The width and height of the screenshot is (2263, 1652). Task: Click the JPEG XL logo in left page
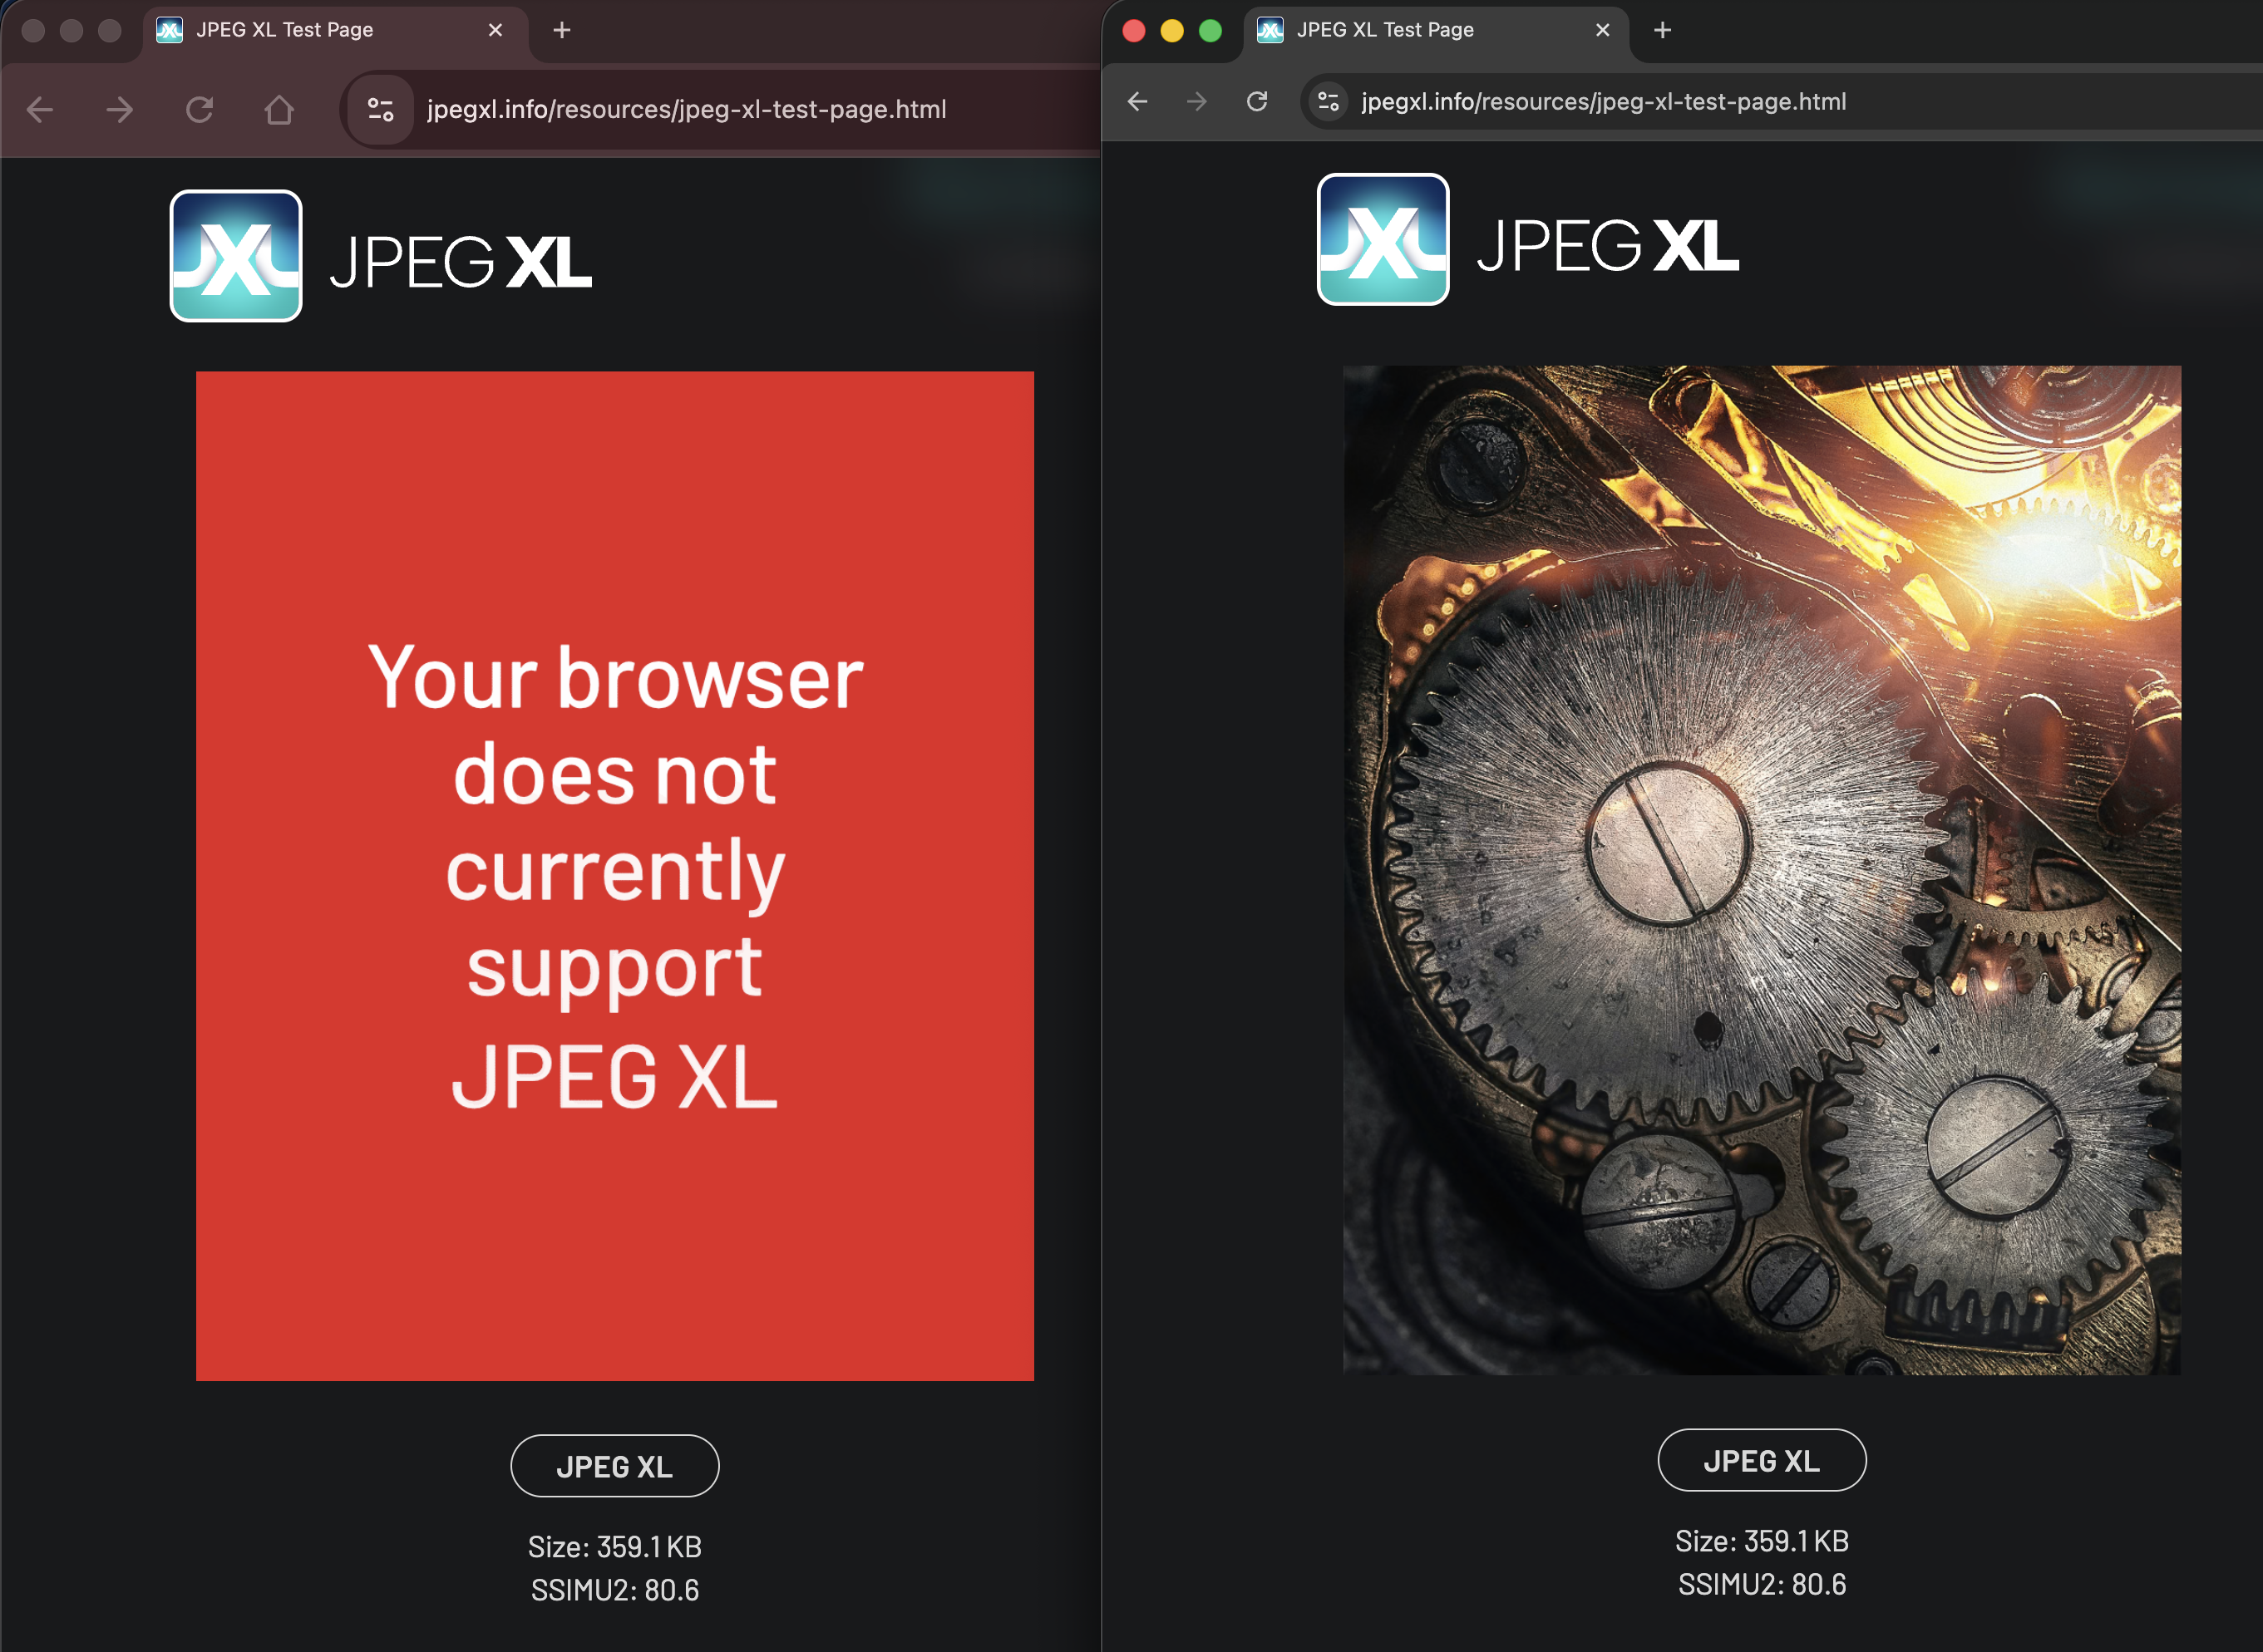(x=381, y=256)
